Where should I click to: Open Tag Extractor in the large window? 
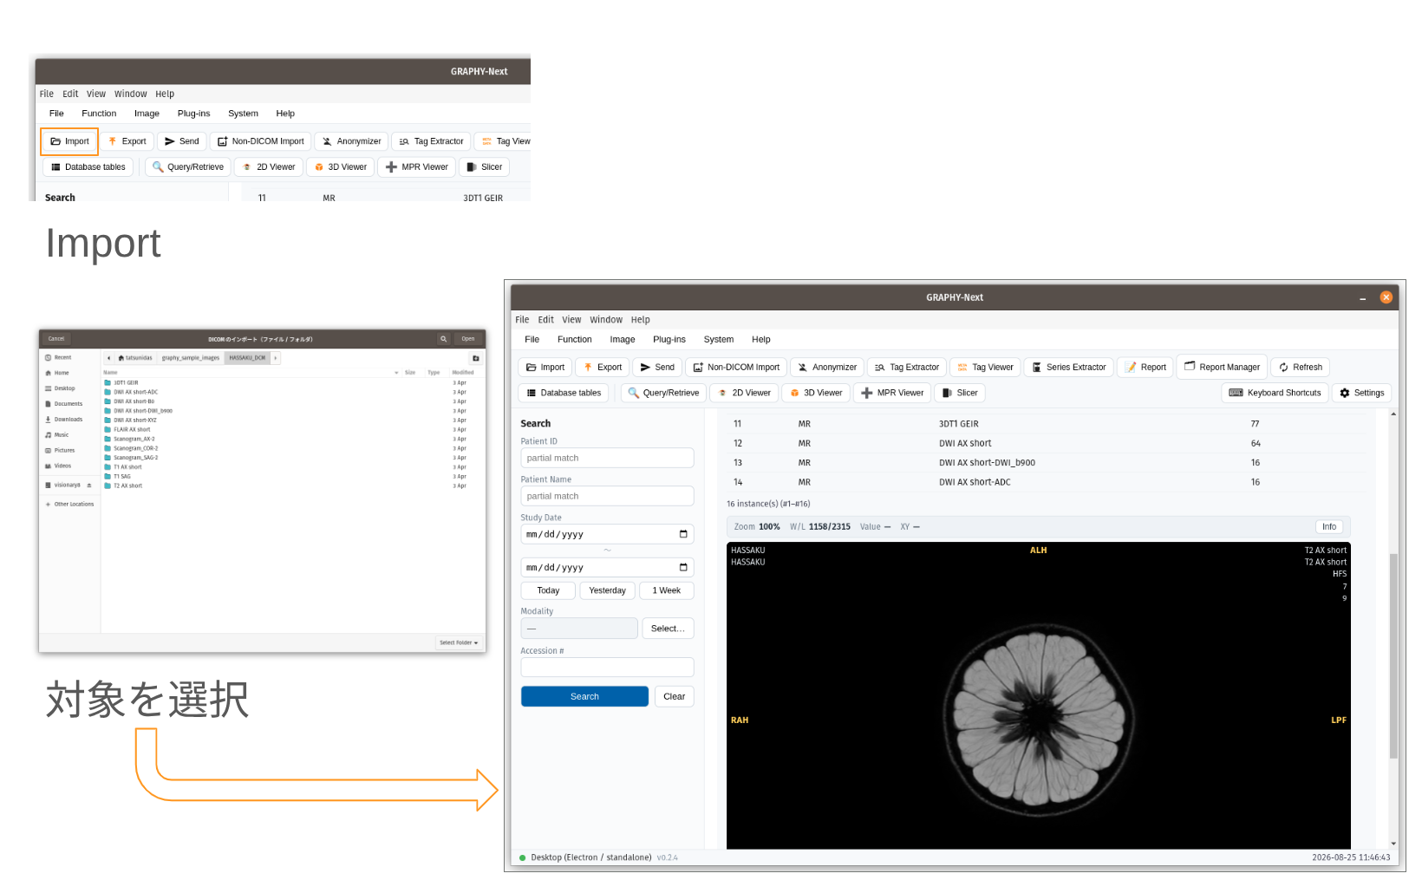907,367
